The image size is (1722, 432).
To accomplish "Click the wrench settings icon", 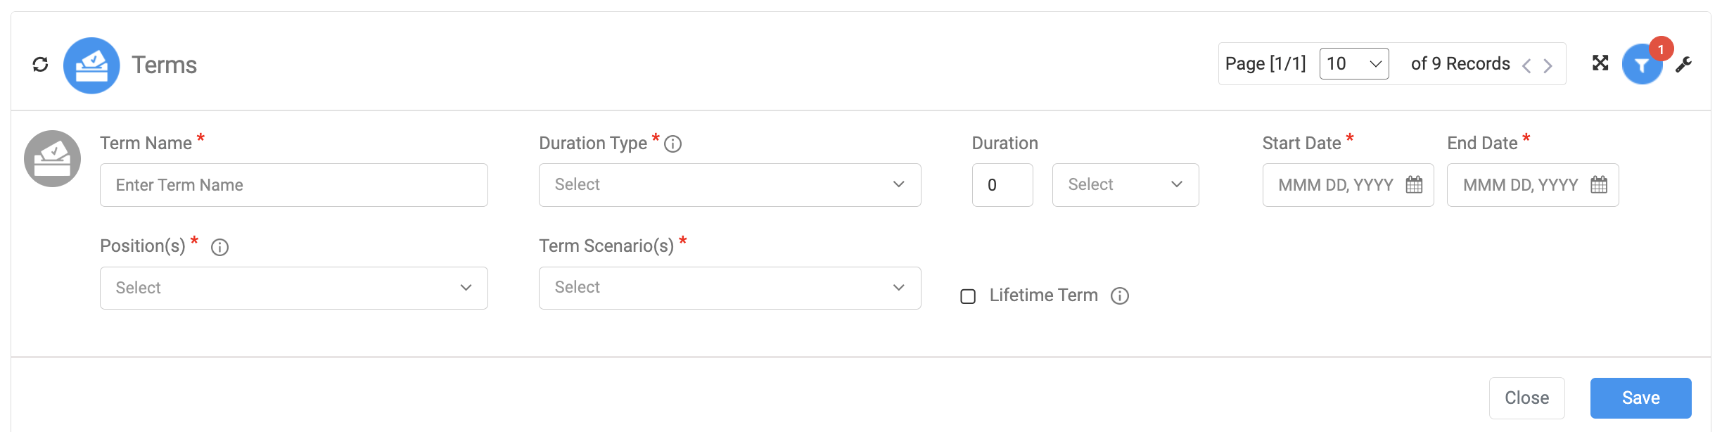I will tap(1683, 65).
